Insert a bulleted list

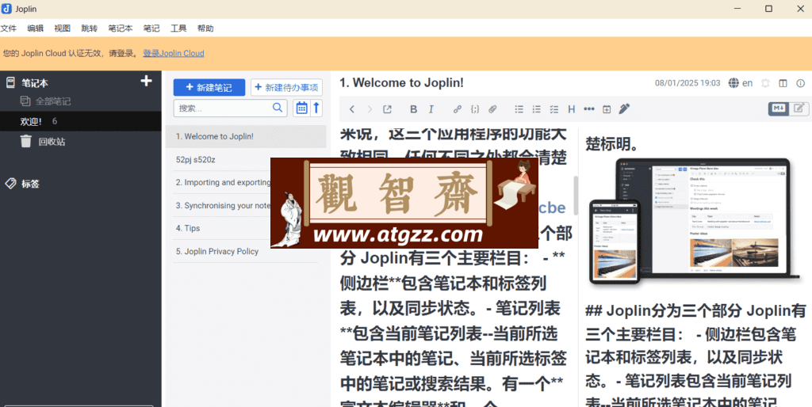click(519, 109)
